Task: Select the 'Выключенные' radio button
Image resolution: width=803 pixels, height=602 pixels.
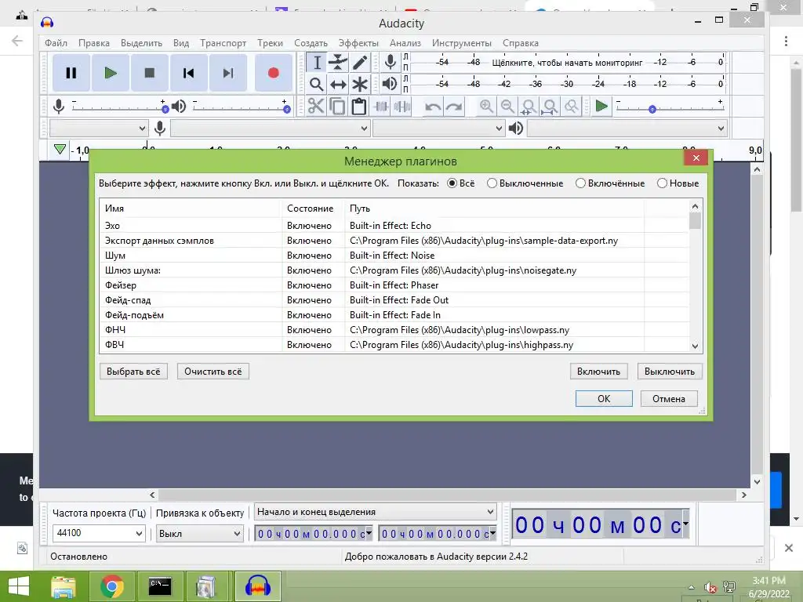Action: 492,183
